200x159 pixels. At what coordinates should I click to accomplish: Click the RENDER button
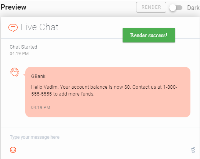pos(151,7)
